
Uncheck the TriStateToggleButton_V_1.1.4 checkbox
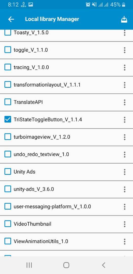(x=8, y=119)
